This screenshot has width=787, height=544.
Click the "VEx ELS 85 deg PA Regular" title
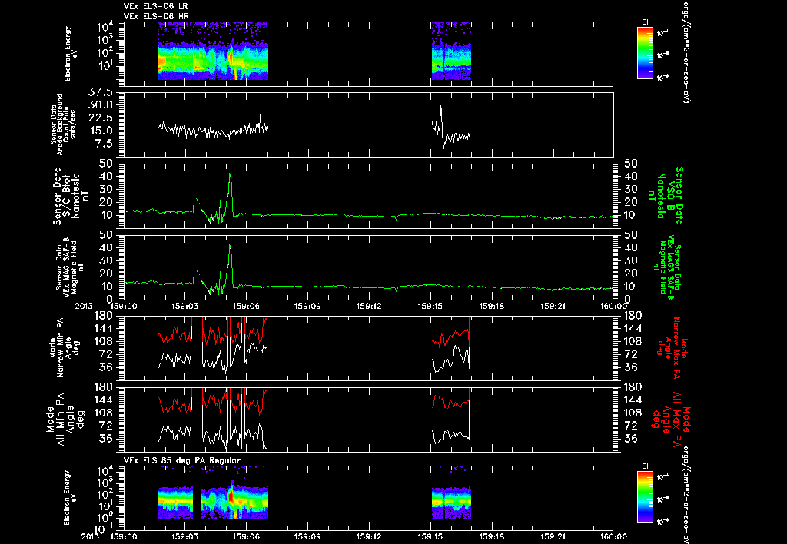click(182, 460)
